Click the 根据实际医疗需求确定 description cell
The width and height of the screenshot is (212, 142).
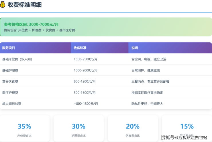(x=147, y=93)
